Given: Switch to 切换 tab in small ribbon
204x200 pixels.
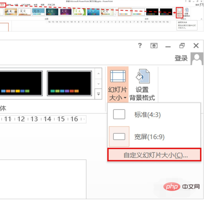Looking at the screenshot, I should click(x=9, y=5).
